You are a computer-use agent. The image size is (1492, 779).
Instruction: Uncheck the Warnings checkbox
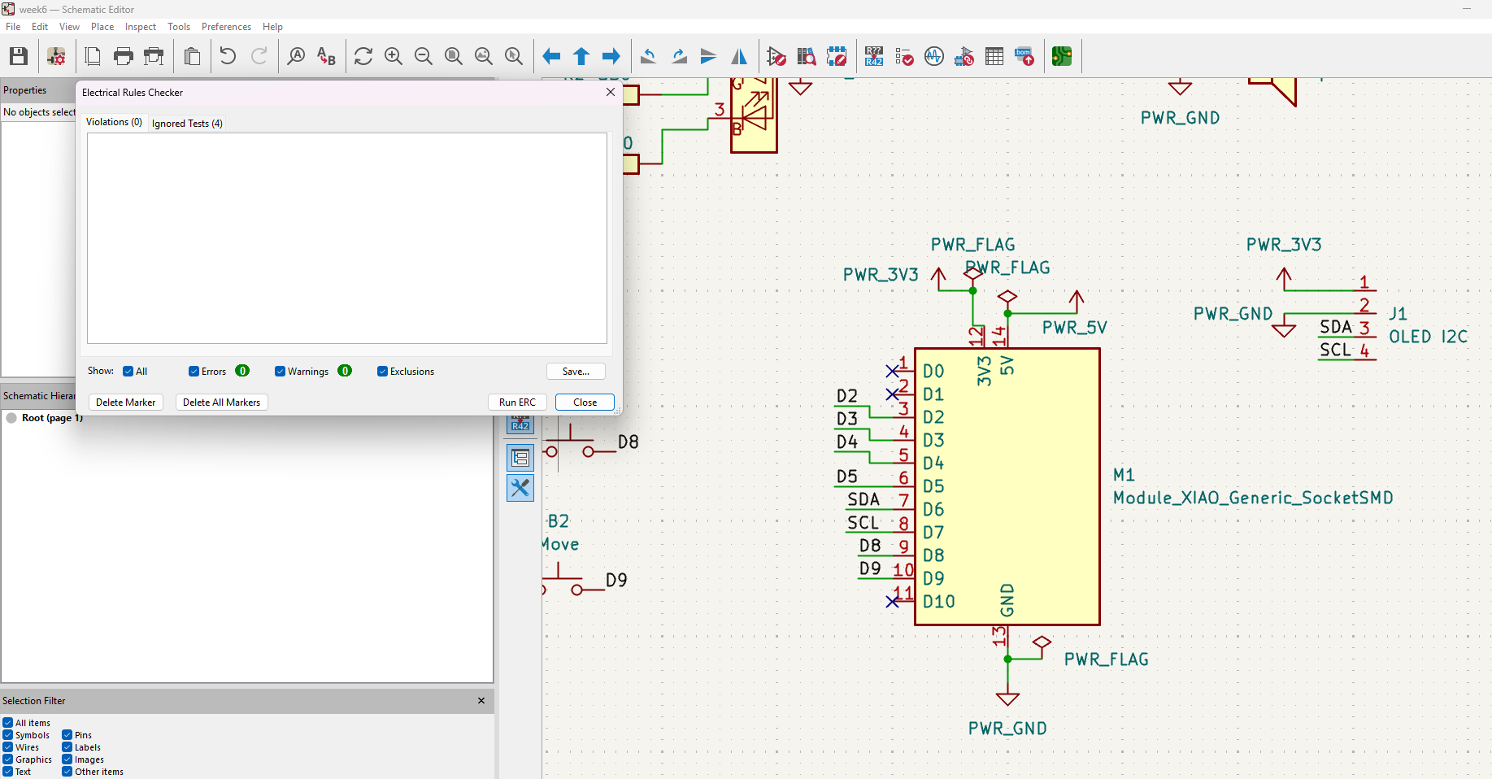click(280, 372)
